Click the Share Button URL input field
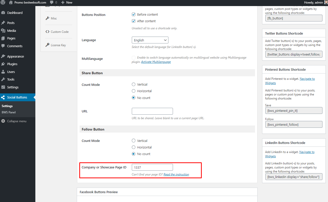 tap(152, 111)
